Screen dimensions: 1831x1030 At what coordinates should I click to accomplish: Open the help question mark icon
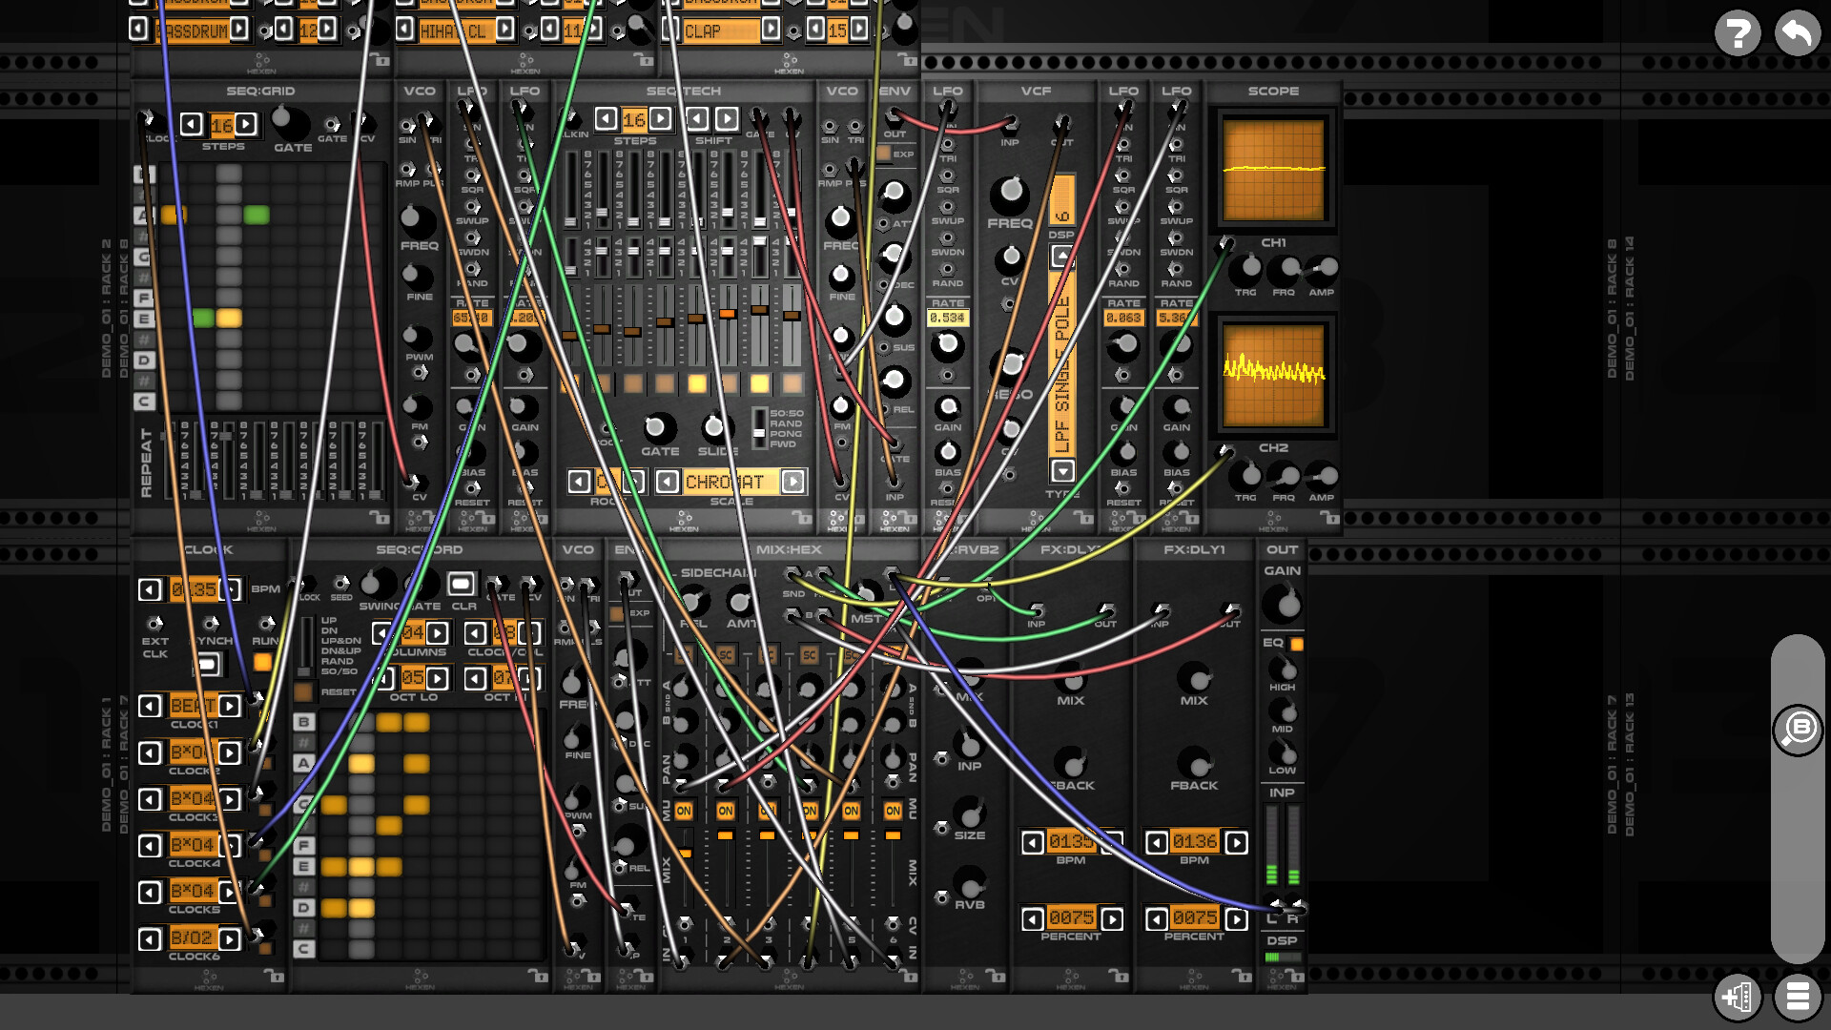[x=1737, y=34]
